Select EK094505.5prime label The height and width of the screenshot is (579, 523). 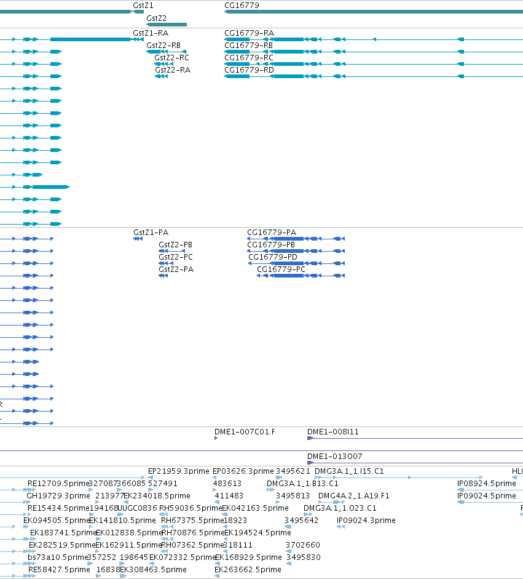[x=57, y=521]
